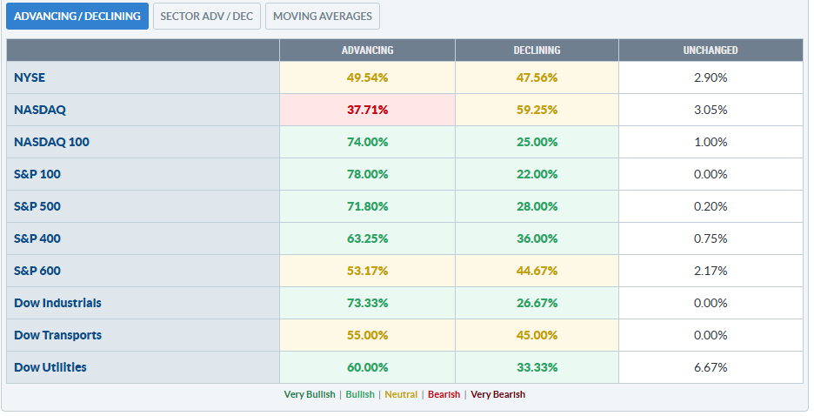The width and height of the screenshot is (814, 416).
Task: Open the NYSE row link
Action: coord(30,77)
